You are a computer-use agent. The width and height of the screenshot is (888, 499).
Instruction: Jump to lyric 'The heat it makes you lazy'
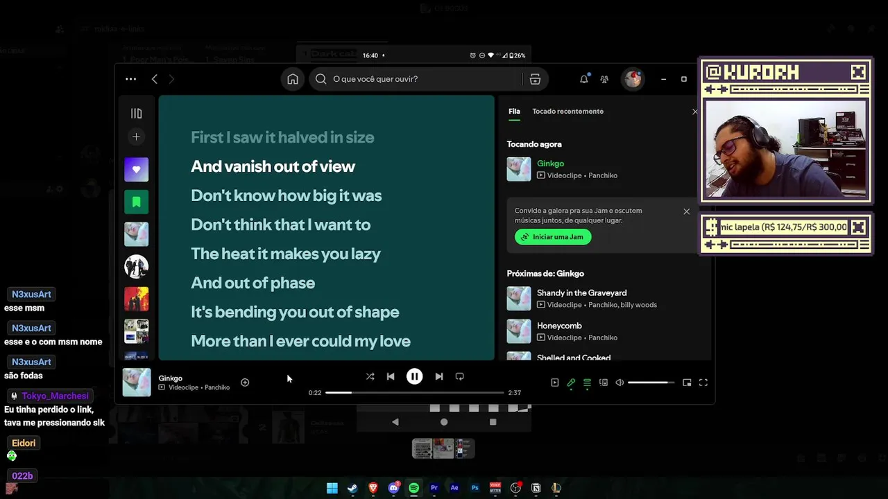(x=285, y=254)
